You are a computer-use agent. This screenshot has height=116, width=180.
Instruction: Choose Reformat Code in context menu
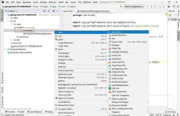coord(81,74)
